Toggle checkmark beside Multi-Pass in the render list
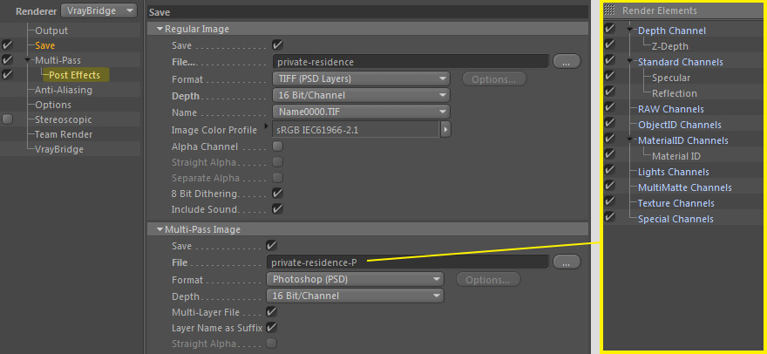Viewport: 767px width, 354px height. (x=8, y=59)
